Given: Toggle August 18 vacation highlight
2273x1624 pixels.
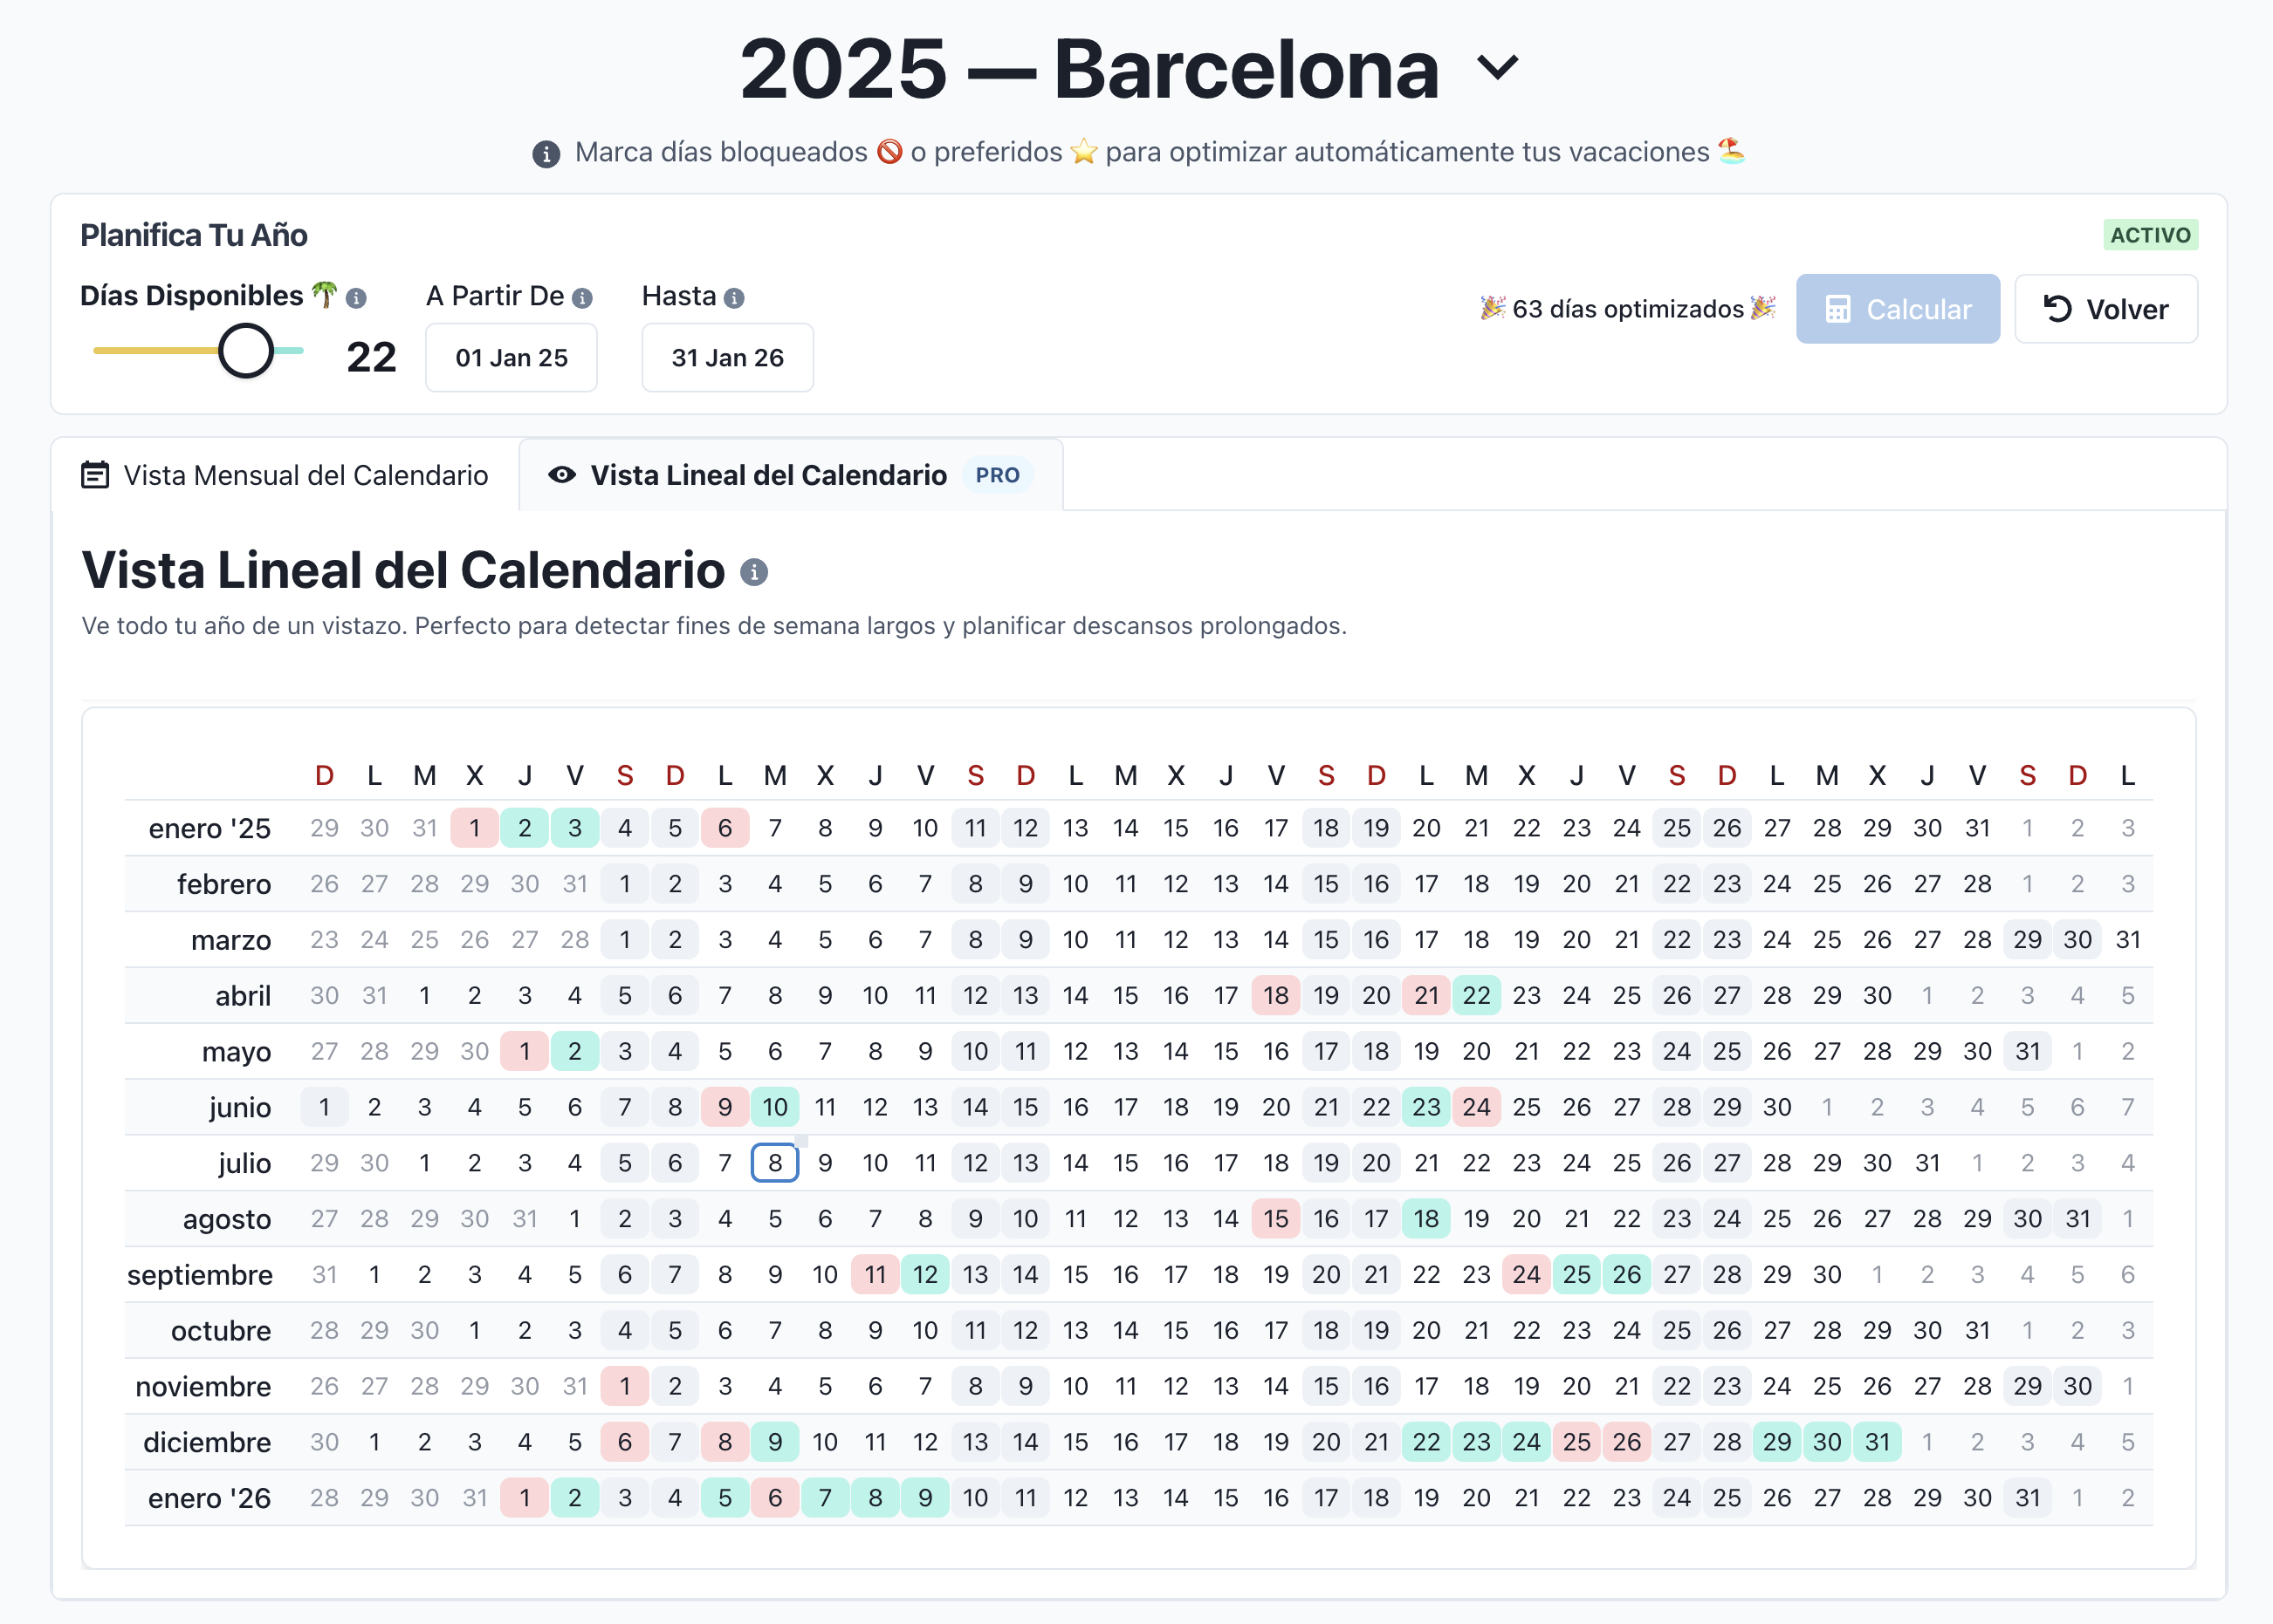Looking at the screenshot, I should [1426, 1218].
